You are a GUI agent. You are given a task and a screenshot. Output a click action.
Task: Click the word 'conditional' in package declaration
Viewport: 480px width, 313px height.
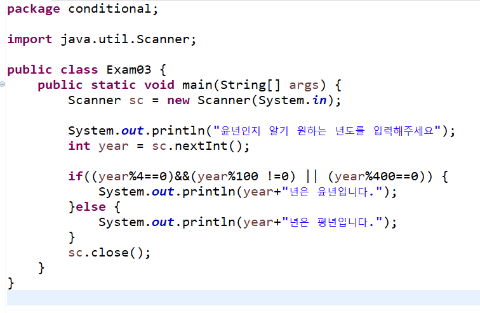tap(110, 9)
